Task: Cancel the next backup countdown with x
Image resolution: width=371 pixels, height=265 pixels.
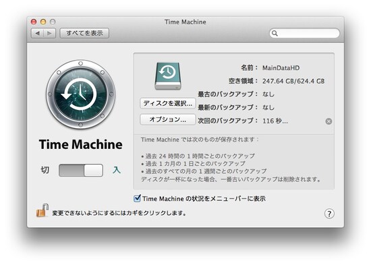Action: [329, 121]
